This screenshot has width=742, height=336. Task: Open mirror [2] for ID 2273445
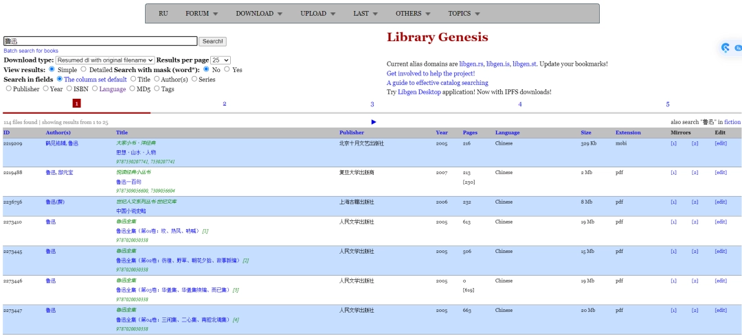click(x=695, y=252)
